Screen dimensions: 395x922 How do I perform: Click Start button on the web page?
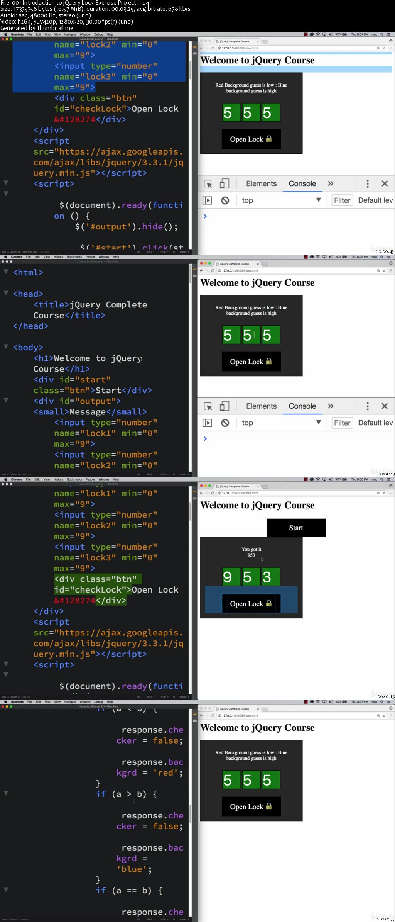[x=296, y=528]
